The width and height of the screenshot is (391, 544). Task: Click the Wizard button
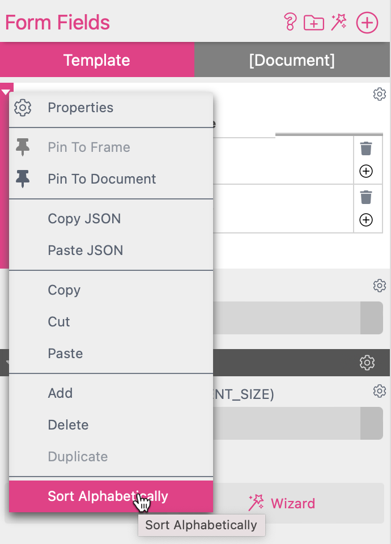(282, 504)
